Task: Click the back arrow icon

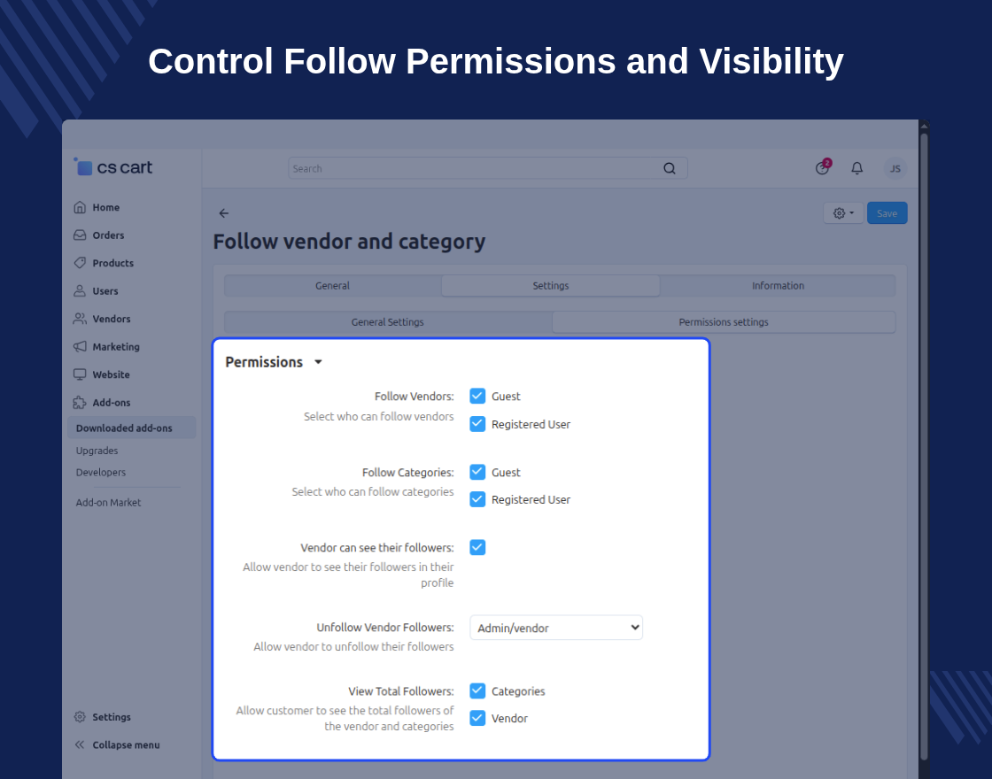Action: 224,213
